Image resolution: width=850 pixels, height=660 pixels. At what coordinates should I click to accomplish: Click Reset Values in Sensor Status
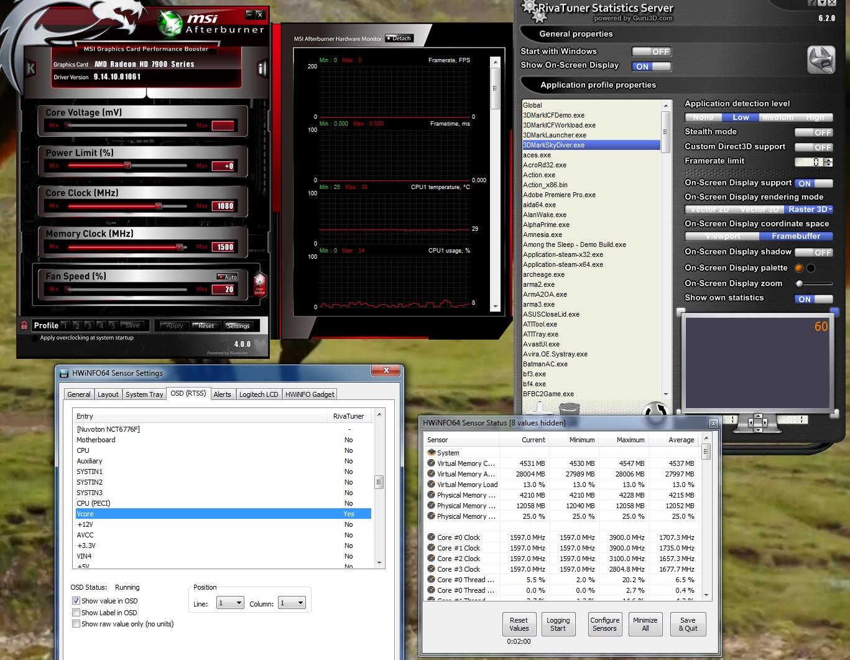pyautogui.click(x=519, y=624)
